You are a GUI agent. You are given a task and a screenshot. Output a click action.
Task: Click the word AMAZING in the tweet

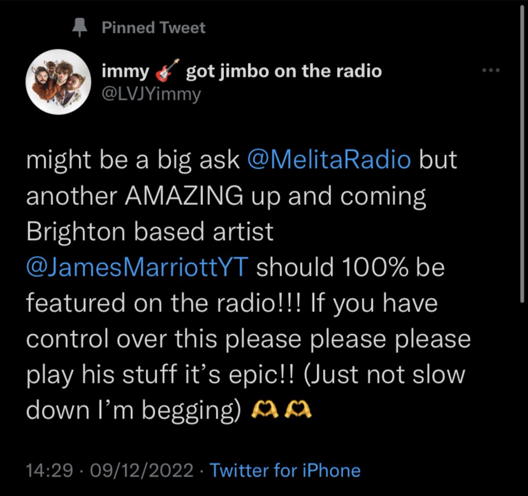tap(184, 196)
